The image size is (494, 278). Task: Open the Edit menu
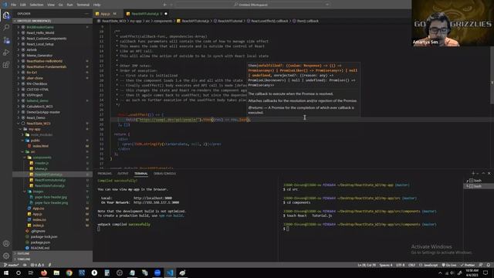(x=23, y=5)
